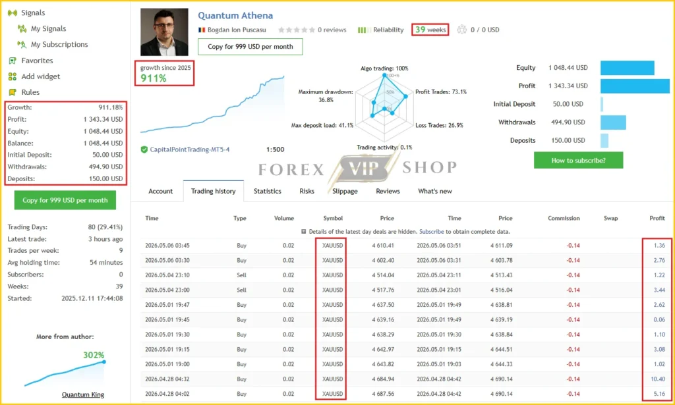The image size is (675, 405).
Task: Switch to the Account tab
Action: (161, 192)
